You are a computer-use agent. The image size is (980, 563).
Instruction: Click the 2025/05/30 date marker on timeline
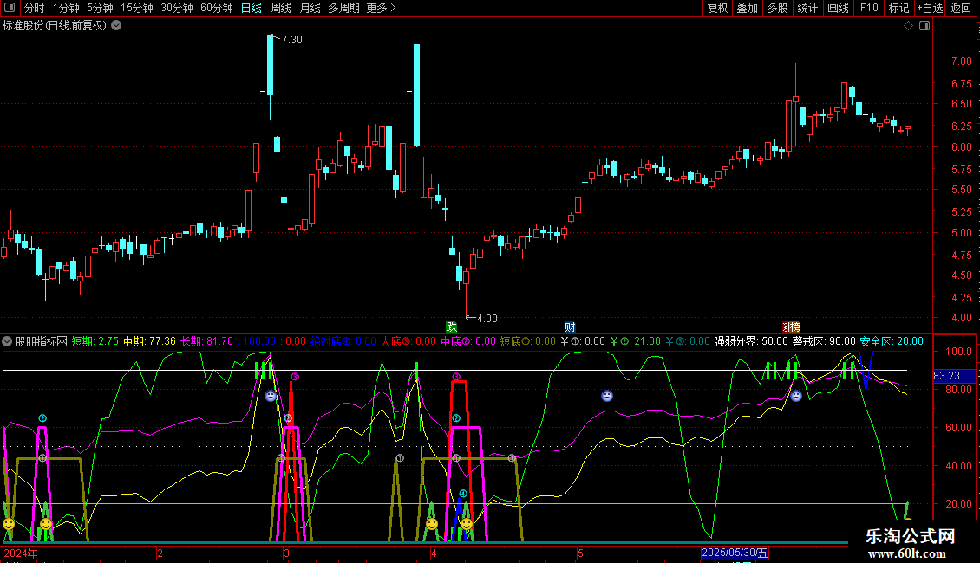point(735,552)
